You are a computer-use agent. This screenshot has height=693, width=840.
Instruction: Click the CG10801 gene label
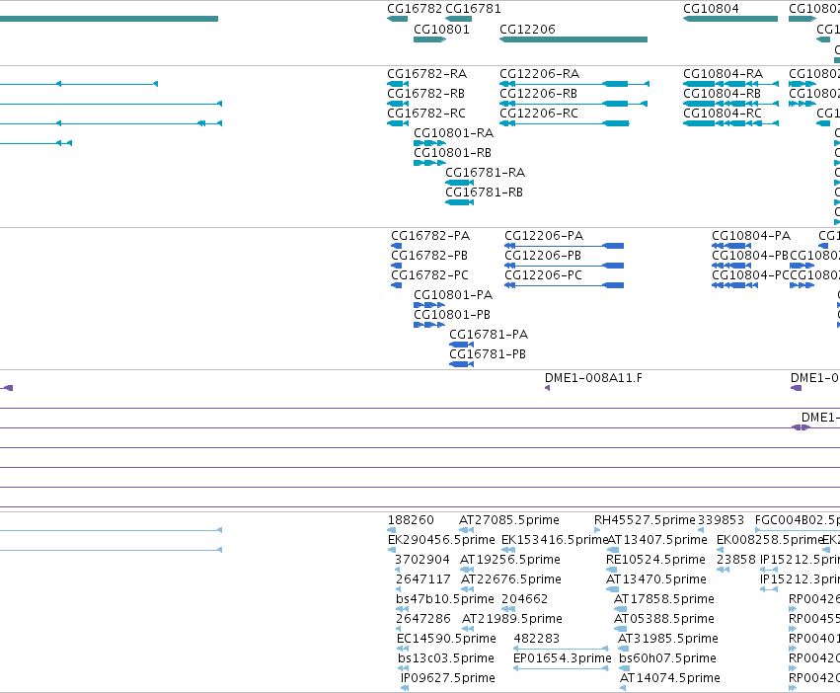click(x=441, y=30)
